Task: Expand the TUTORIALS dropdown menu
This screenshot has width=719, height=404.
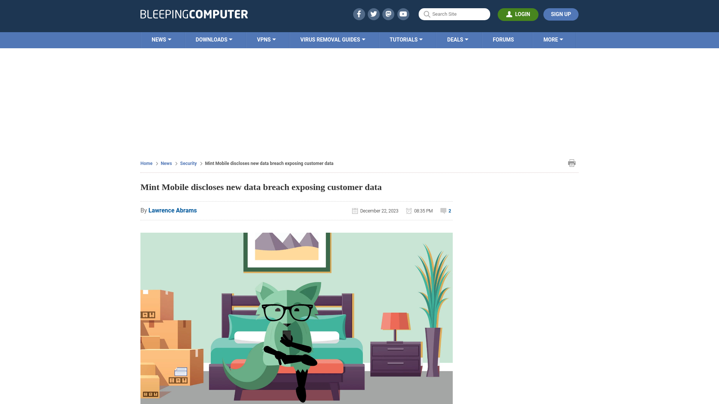Action: (406, 39)
